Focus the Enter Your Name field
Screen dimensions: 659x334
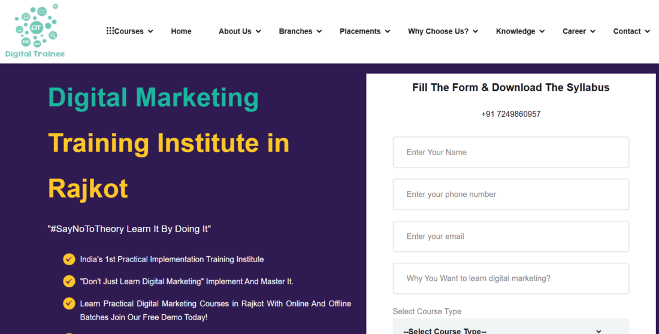click(x=510, y=152)
